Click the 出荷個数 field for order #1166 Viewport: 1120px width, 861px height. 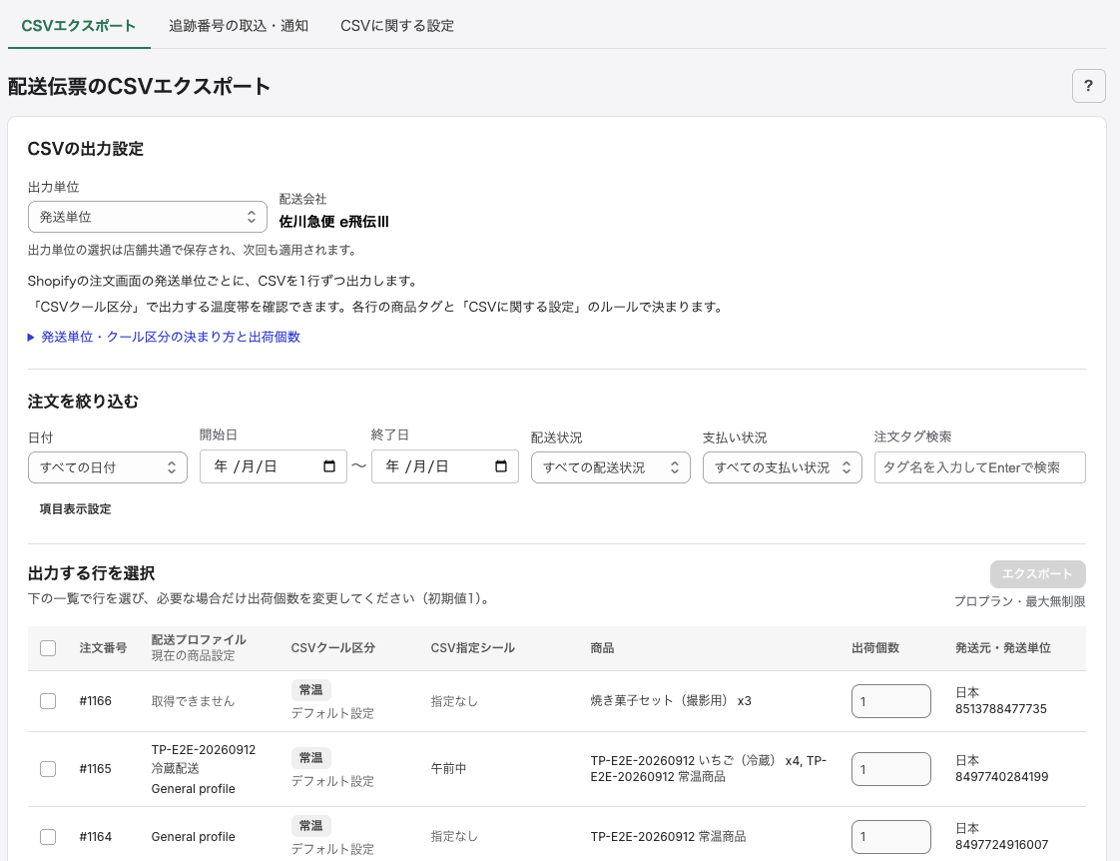890,701
